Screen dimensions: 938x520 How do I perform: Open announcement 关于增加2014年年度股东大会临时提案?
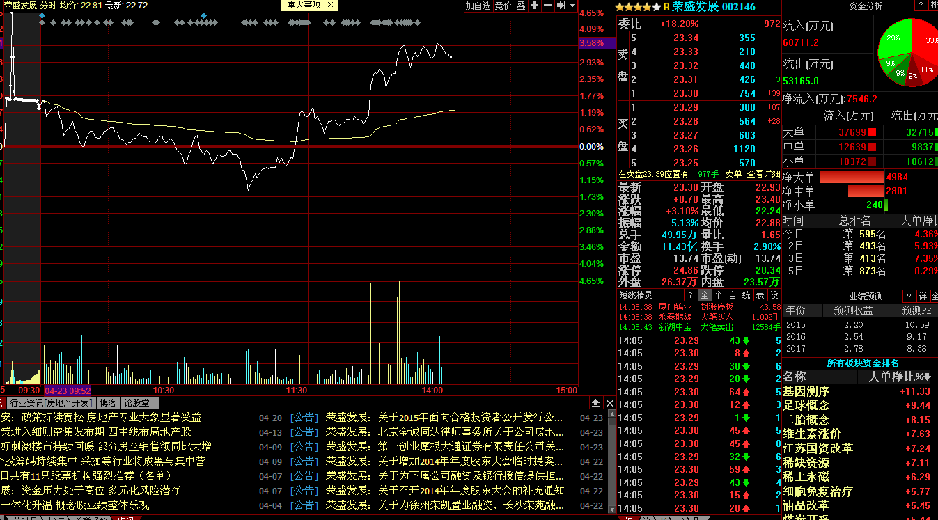(471, 462)
